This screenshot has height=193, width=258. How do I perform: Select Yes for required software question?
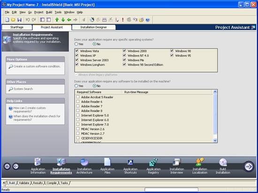click(76, 86)
